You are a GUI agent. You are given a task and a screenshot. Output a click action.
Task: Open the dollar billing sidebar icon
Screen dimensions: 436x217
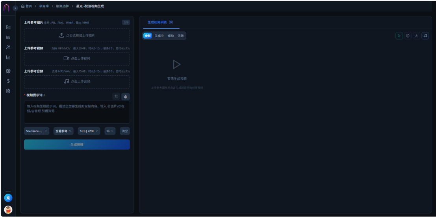tap(8, 81)
